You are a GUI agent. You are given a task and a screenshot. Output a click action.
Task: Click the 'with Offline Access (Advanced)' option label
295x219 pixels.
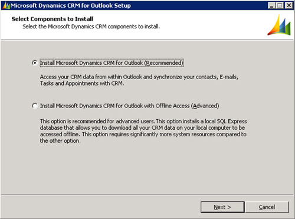130,106
